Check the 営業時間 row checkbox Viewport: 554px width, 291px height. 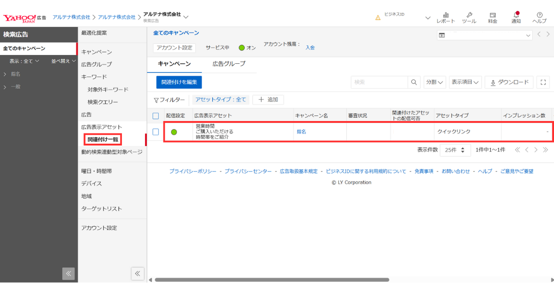(x=156, y=132)
